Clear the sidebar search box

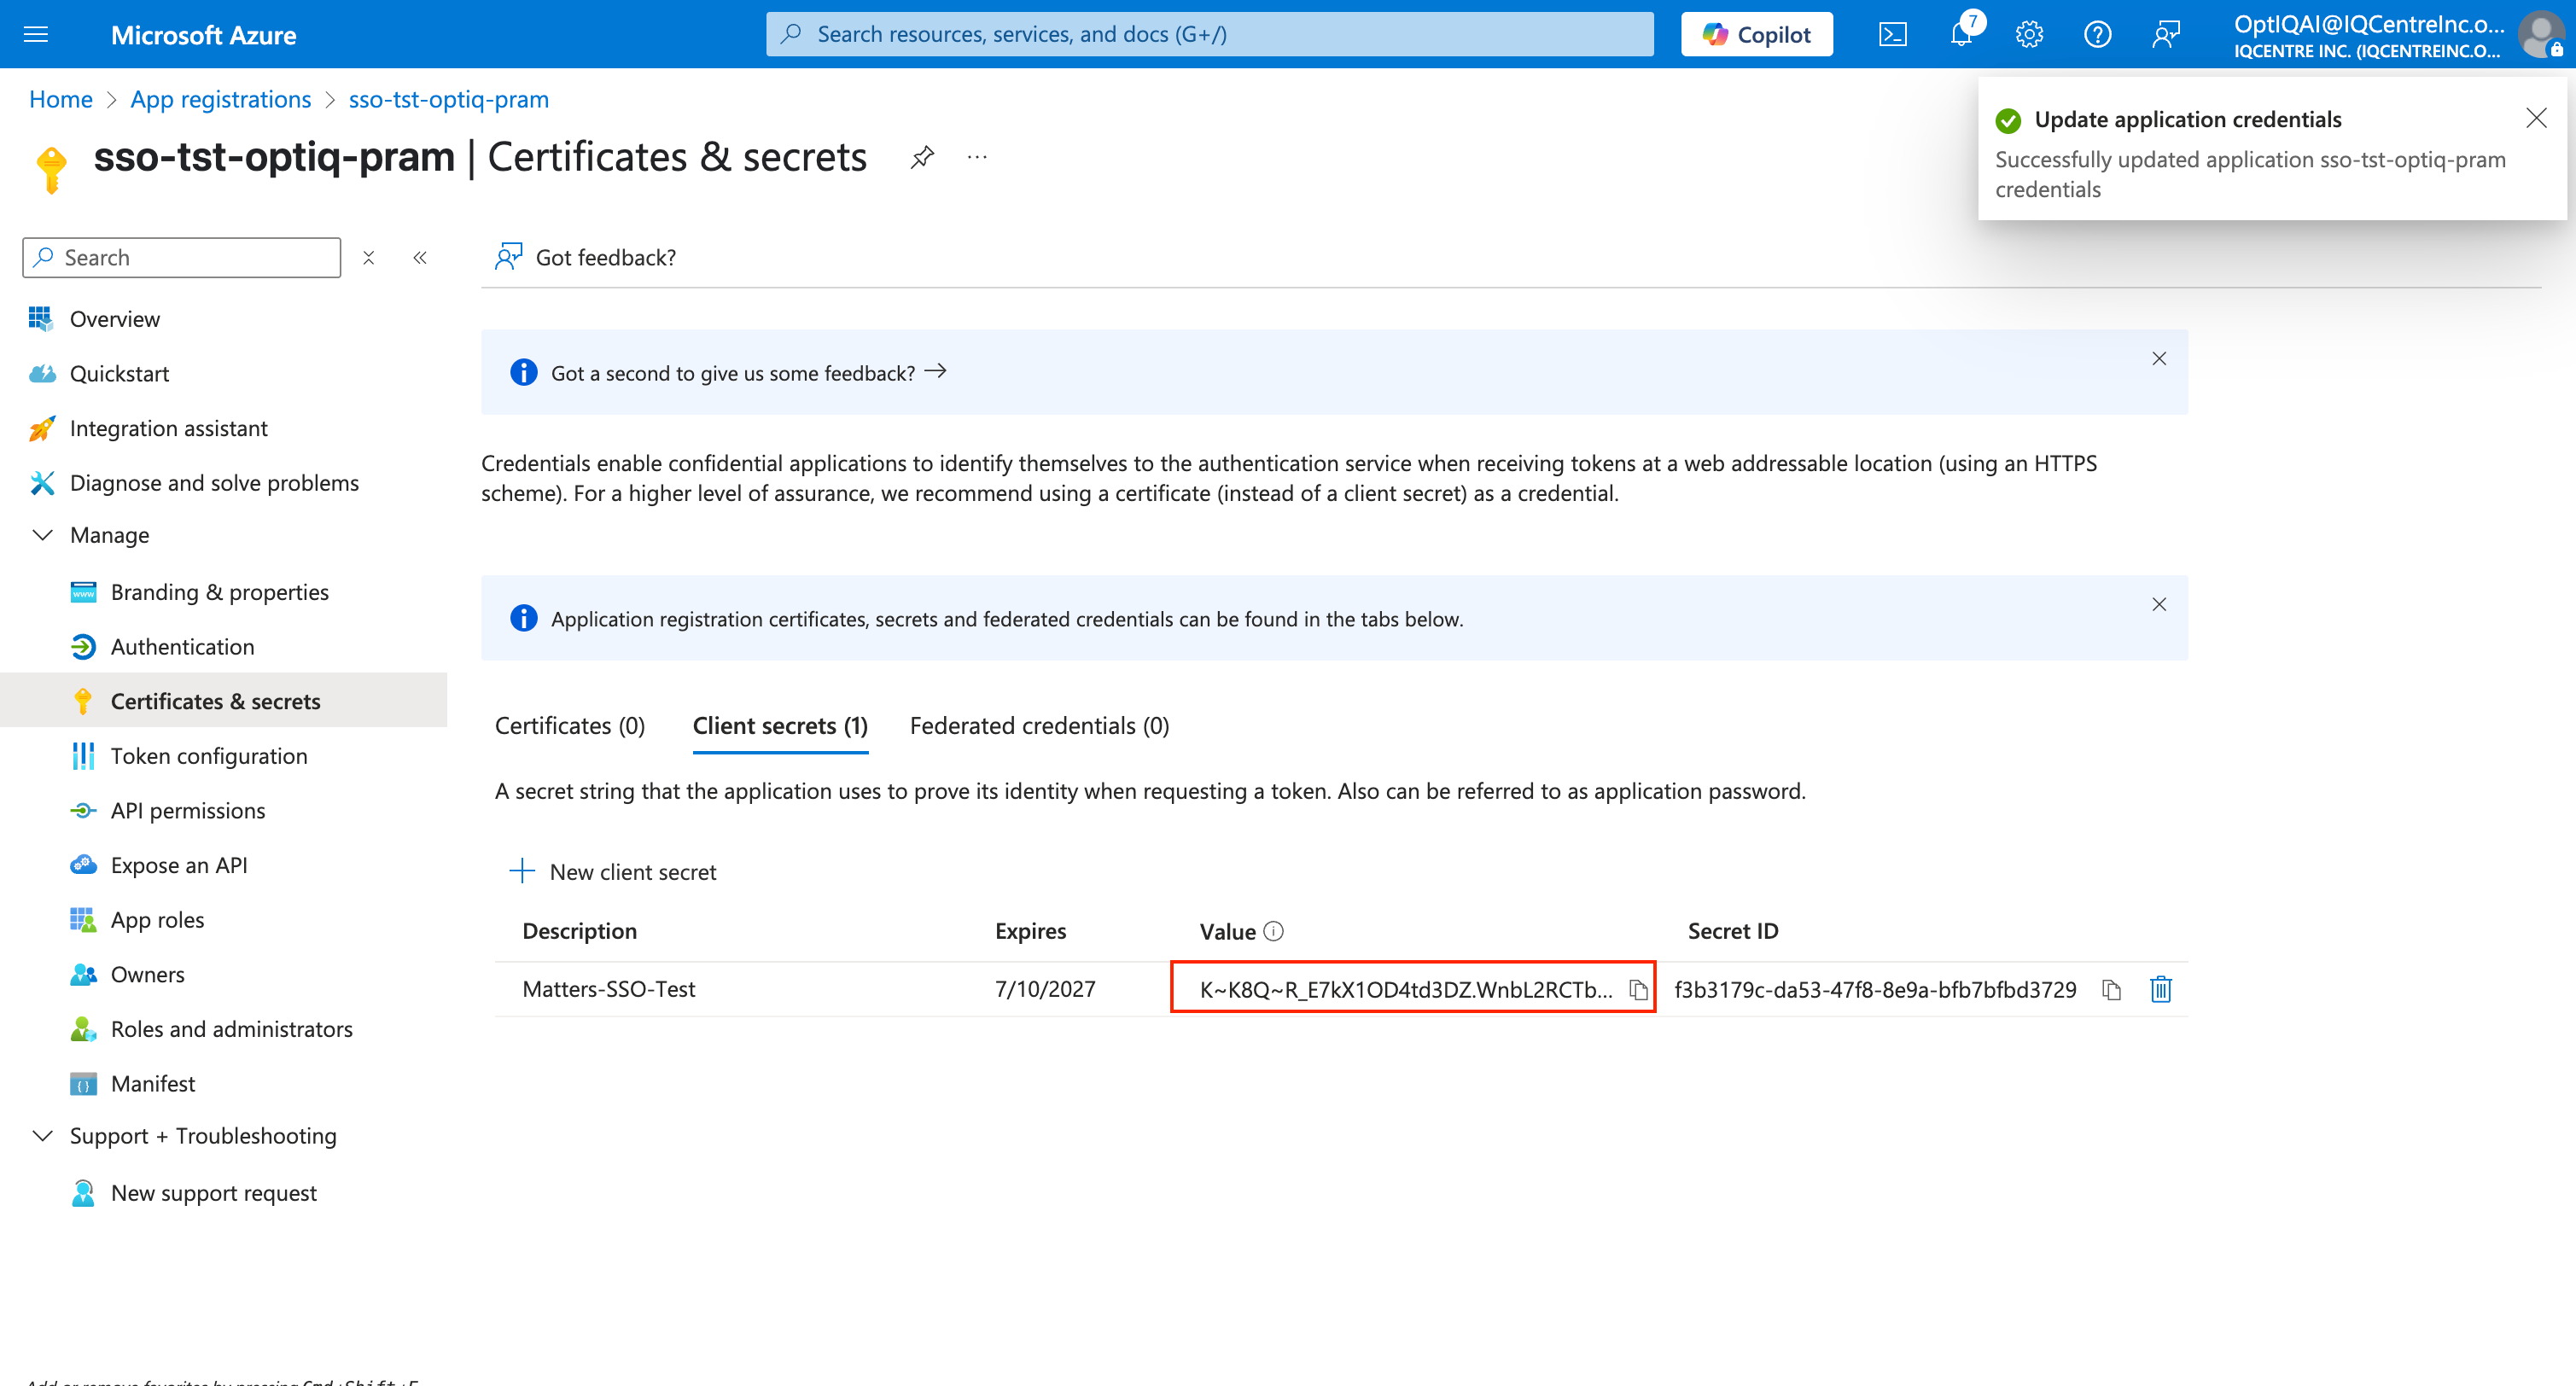coord(368,258)
